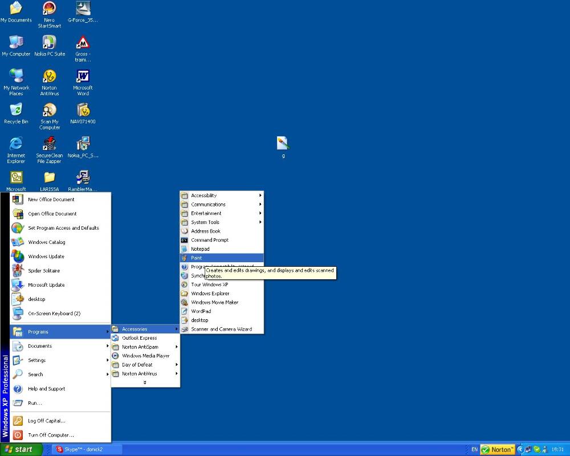570x456 pixels.
Task: Expand the Norton AntiVirus folder in Programs menu
Action: (145, 373)
